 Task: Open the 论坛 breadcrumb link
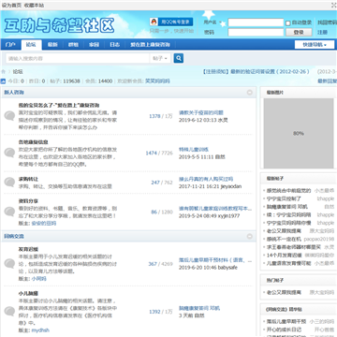[x=18, y=71]
